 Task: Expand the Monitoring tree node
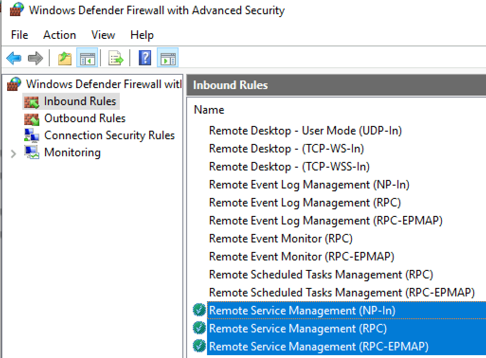pos(13,153)
